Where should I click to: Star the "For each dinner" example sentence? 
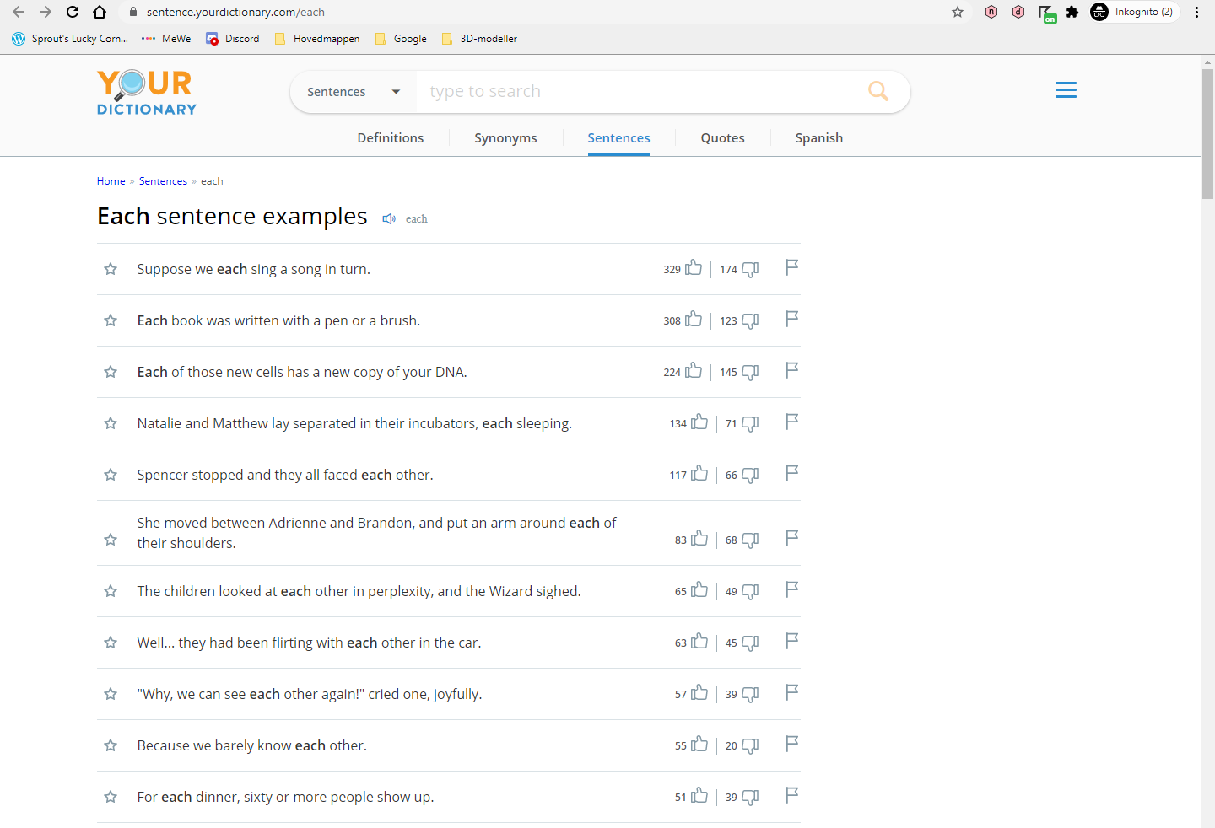[x=111, y=797]
